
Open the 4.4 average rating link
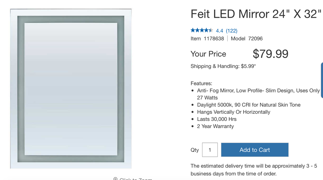220,31
